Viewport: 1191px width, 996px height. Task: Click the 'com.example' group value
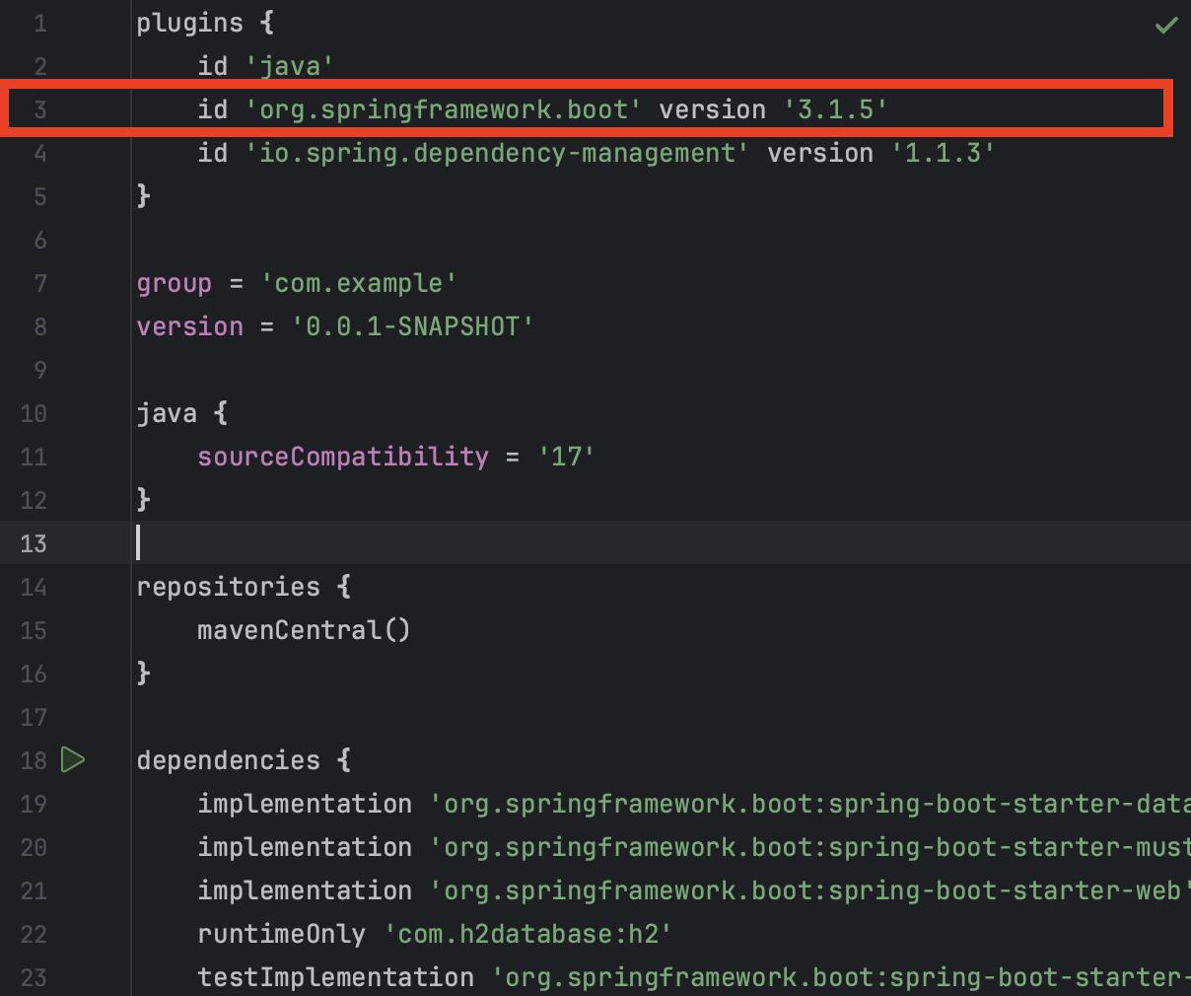coord(359,283)
